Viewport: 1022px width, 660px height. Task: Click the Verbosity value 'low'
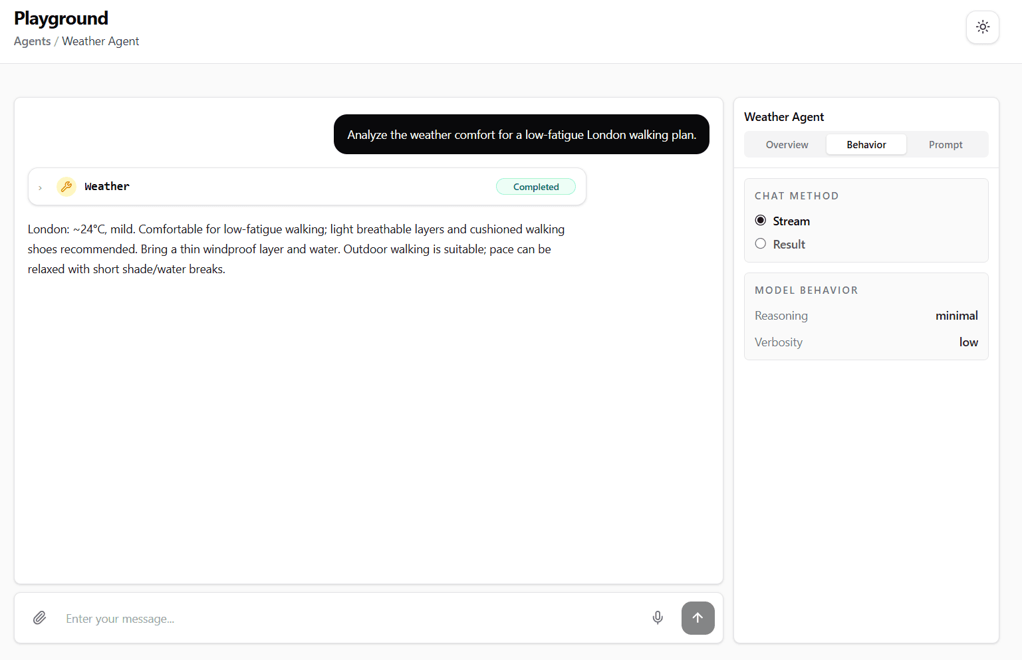[x=968, y=342]
